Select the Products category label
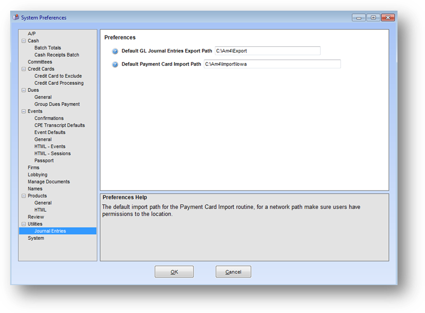This screenshot has height=313, width=425. [x=37, y=196]
